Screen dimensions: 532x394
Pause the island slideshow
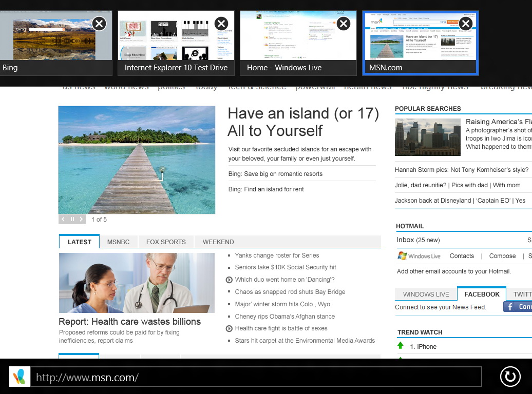72,220
